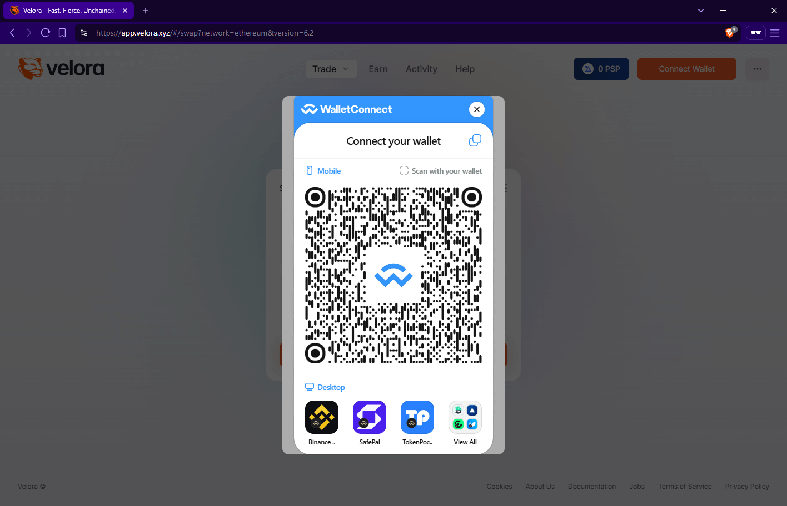Open the View All wallets grid
This screenshot has width=787, height=506.
click(x=465, y=417)
